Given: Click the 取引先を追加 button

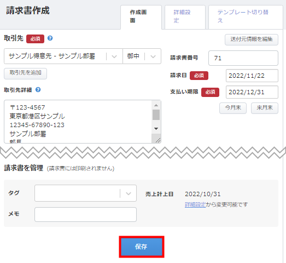Looking at the screenshot, I should point(25,73).
